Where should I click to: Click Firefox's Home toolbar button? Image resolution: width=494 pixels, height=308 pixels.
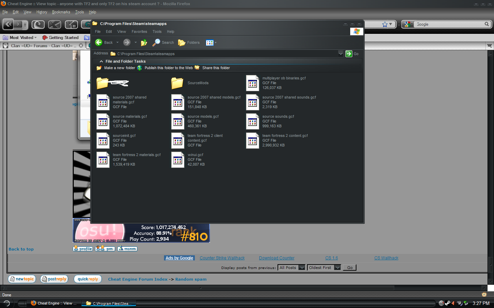[x=71, y=24]
